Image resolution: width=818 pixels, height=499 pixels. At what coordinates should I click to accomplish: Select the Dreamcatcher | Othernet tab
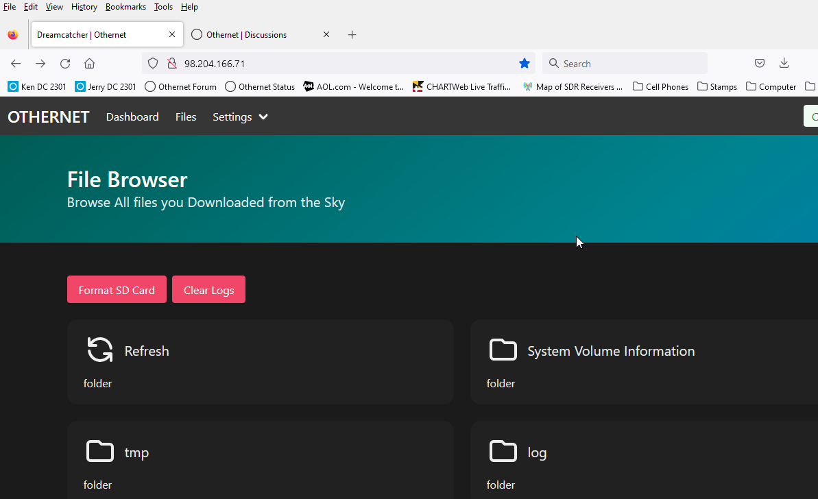(107, 35)
